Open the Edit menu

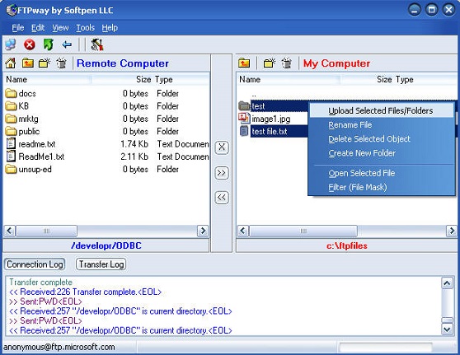tap(38, 28)
